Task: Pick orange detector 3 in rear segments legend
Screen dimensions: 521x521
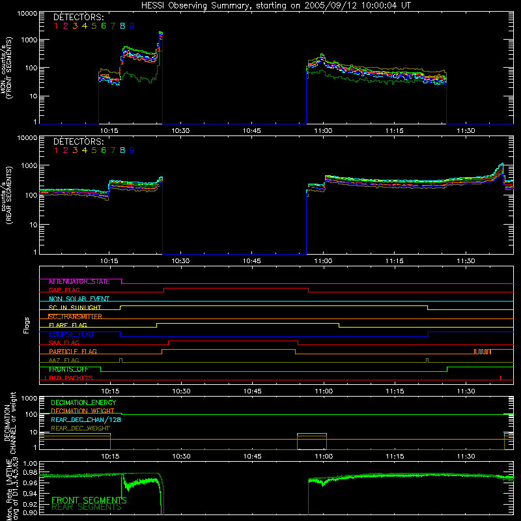Action: pos(75,150)
